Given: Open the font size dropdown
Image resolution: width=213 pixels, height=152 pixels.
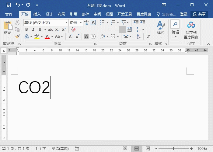Looking at the screenshot, I should point(81,23).
